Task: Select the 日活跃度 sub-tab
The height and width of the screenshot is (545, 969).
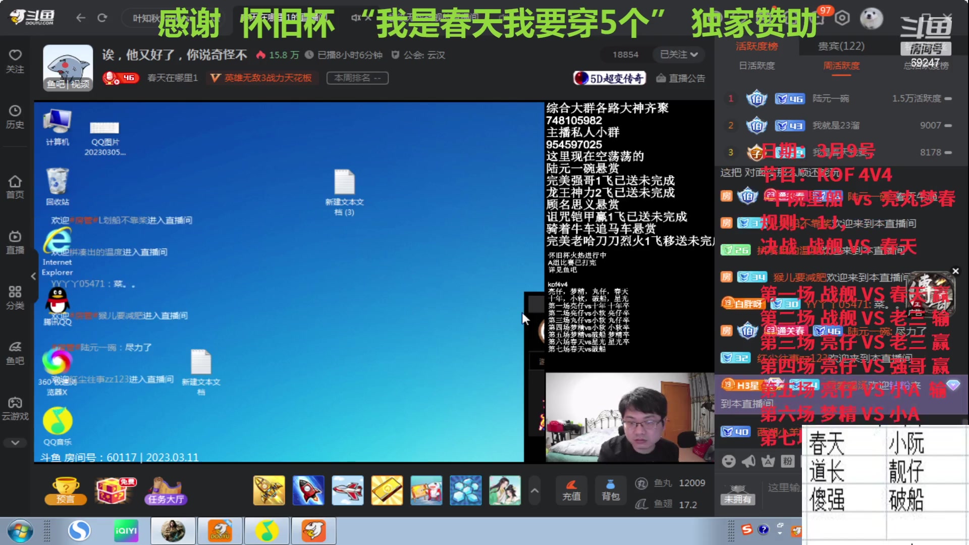Action: [x=757, y=66]
